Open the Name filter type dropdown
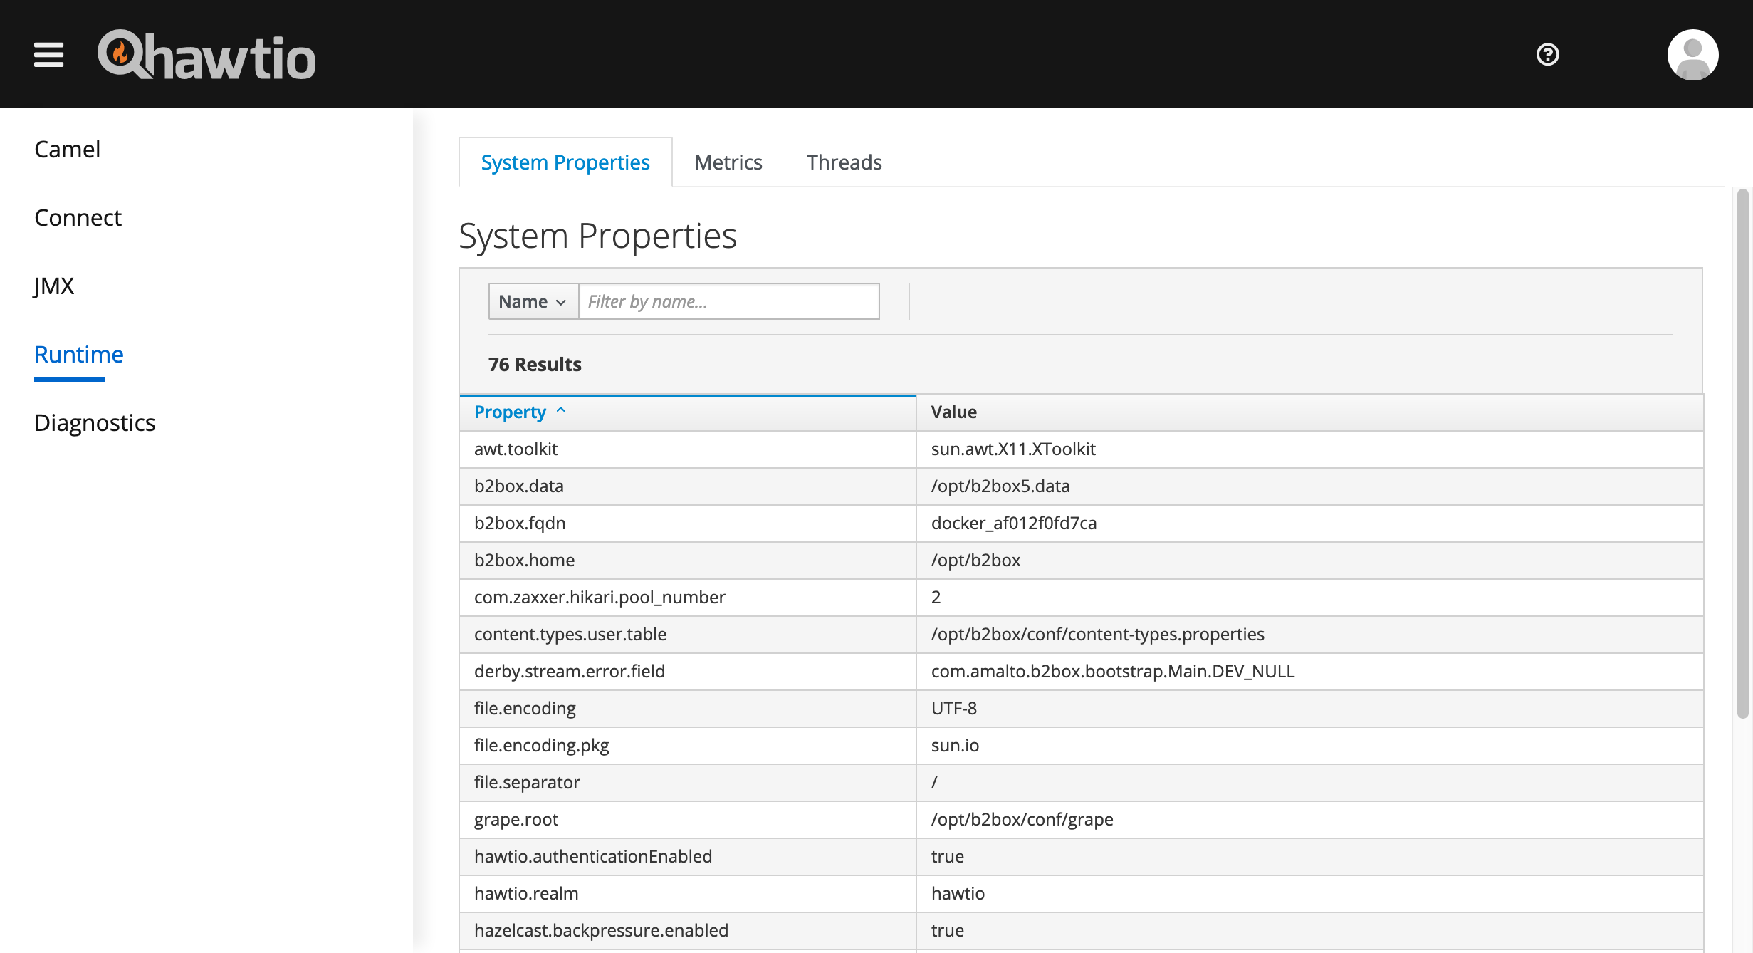The width and height of the screenshot is (1753, 953). coord(533,301)
